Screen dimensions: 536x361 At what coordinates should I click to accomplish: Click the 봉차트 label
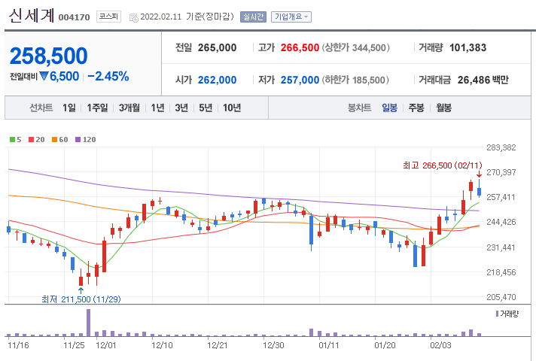click(359, 108)
